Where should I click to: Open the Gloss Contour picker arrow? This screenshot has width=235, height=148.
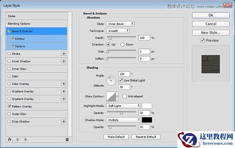117,97
